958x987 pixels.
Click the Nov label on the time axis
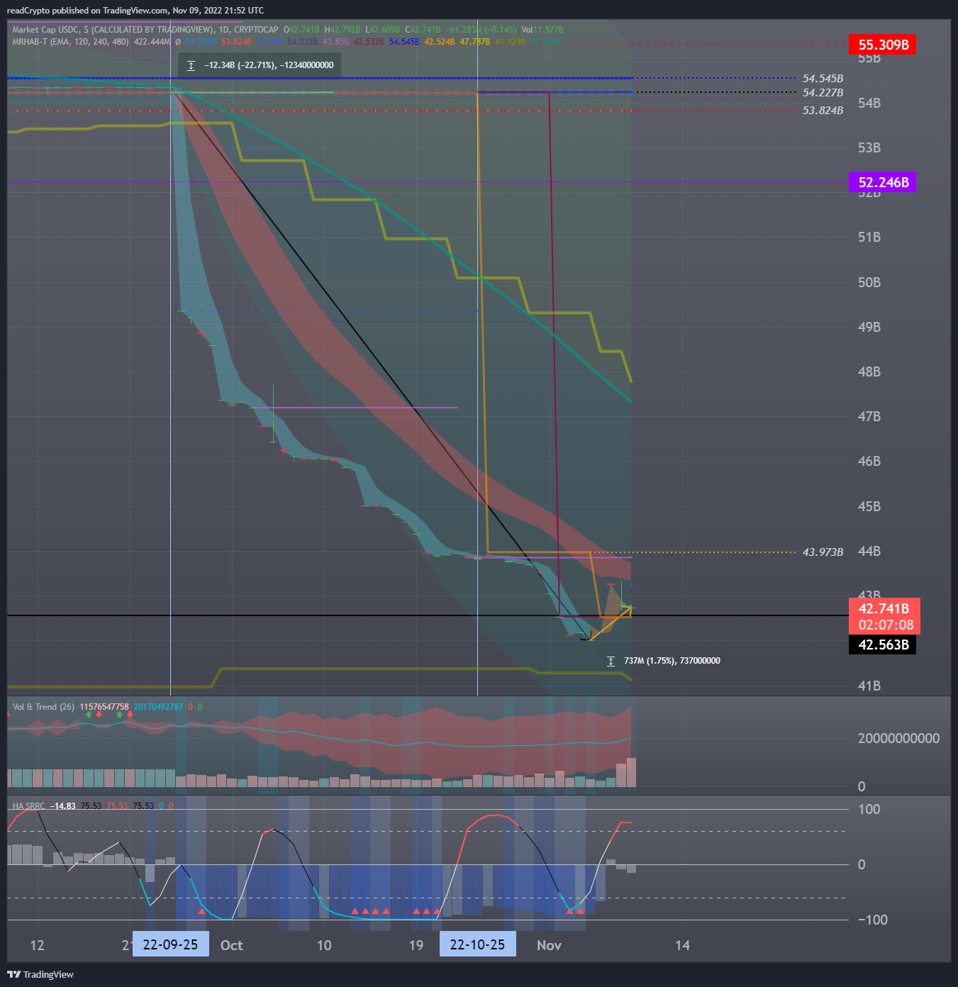(x=549, y=945)
